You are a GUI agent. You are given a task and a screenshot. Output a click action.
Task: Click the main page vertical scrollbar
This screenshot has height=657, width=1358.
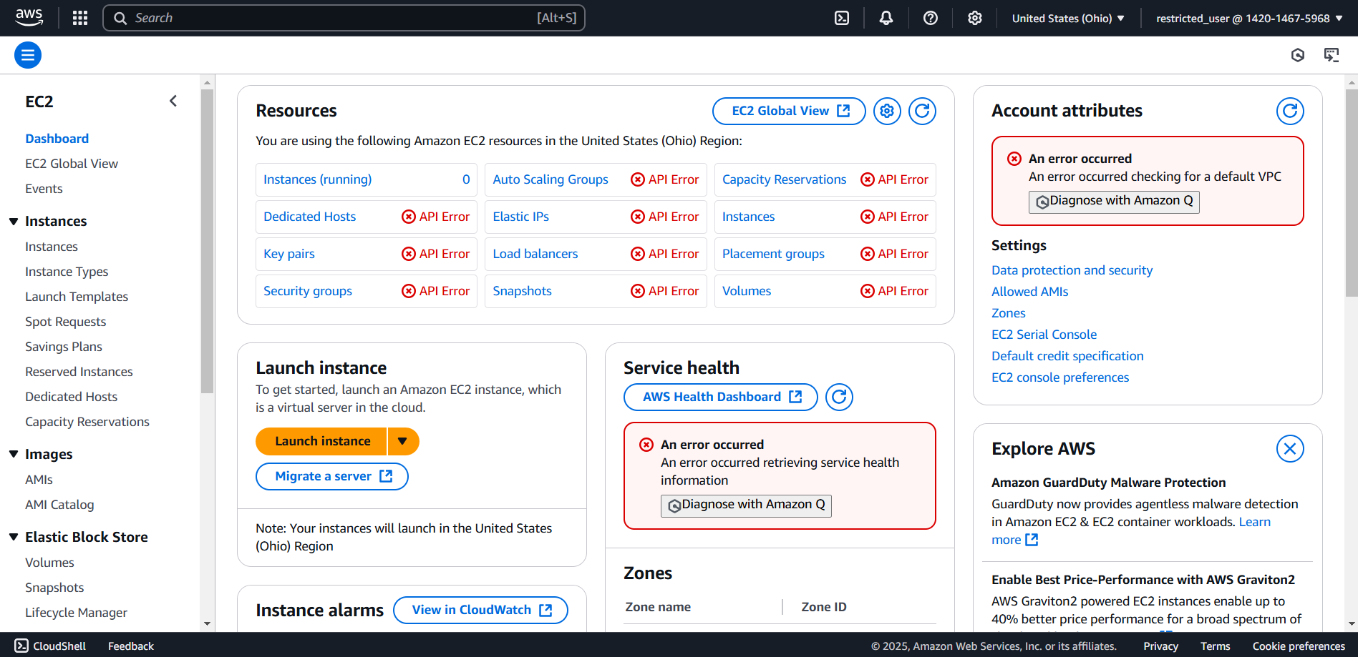click(1352, 192)
